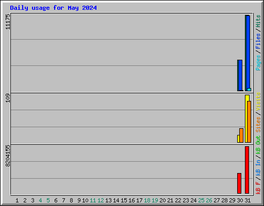Click green day label 4 on the x-axis
264x206 pixels.
(x=40, y=200)
